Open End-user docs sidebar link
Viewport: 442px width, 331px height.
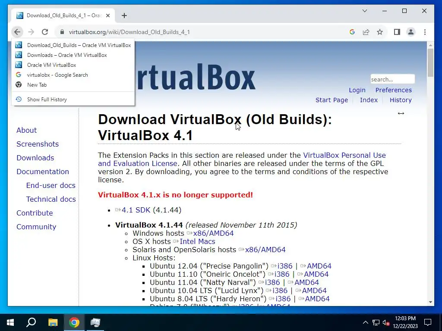coord(51,185)
